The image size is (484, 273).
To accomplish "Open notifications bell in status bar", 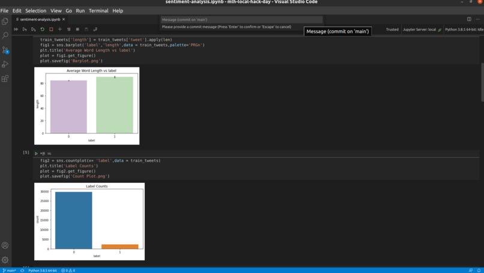I will pos(479,271).
